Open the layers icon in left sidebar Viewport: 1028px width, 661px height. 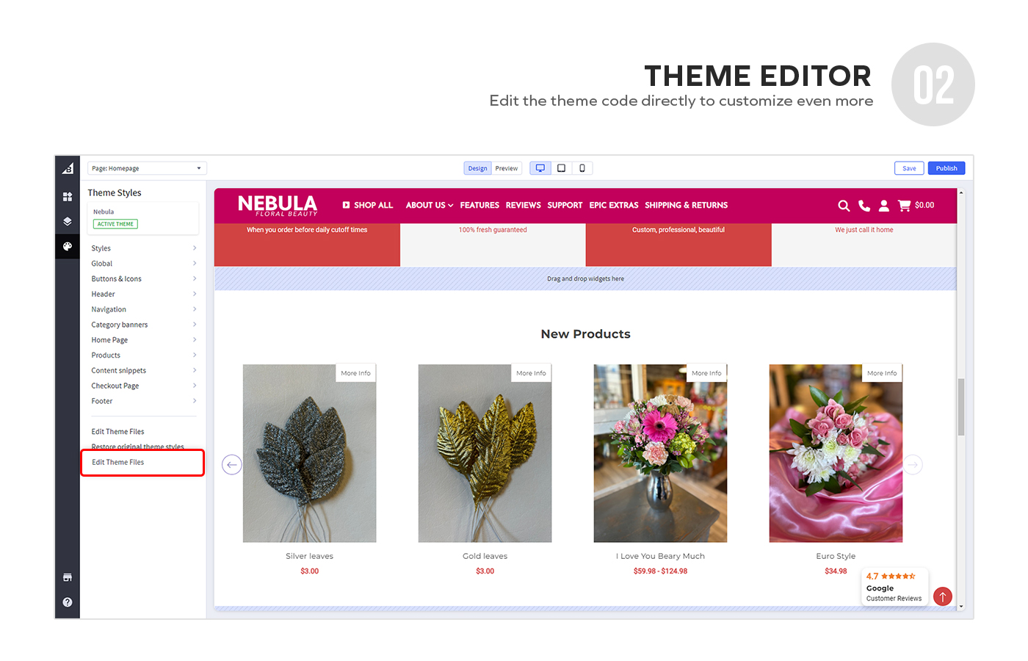[x=68, y=221]
